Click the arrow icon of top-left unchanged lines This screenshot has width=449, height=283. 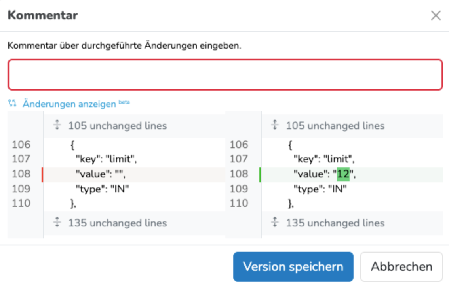point(57,126)
